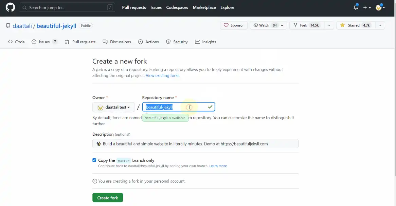Toggle Copy the master branch only checkbox
This screenshot has width=396, height=206.
(94, 160)
